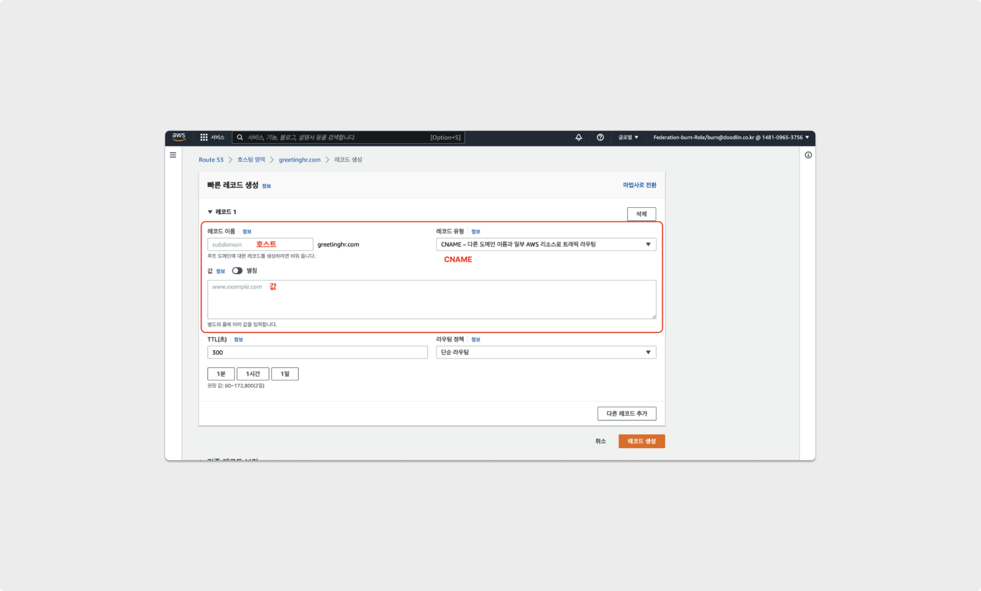Collapse the 레코드 1 section

pos(222,212)
